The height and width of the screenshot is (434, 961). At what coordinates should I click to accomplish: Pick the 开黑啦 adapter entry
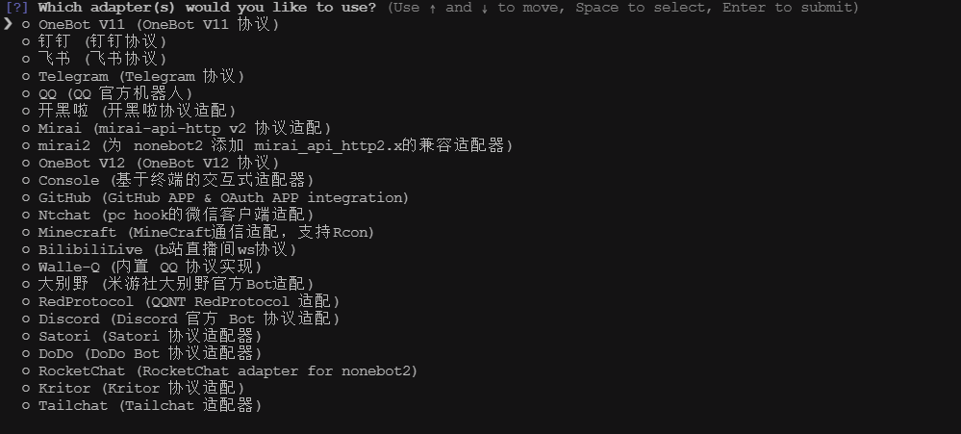point(129,111)
